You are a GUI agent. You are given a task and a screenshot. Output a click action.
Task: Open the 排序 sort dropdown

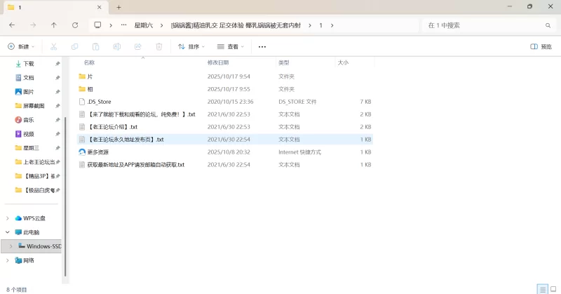pyautogui.click(x=191, y=46)
